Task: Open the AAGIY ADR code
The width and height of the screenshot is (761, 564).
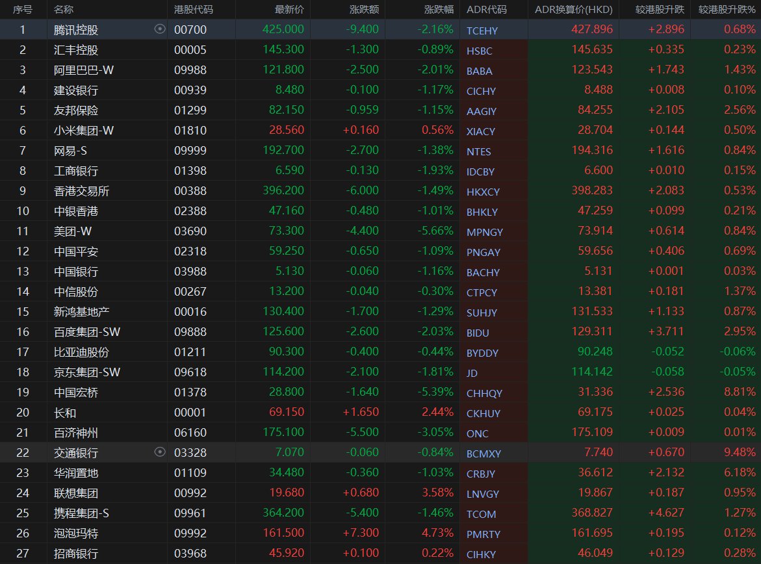Action: [481, 111]
